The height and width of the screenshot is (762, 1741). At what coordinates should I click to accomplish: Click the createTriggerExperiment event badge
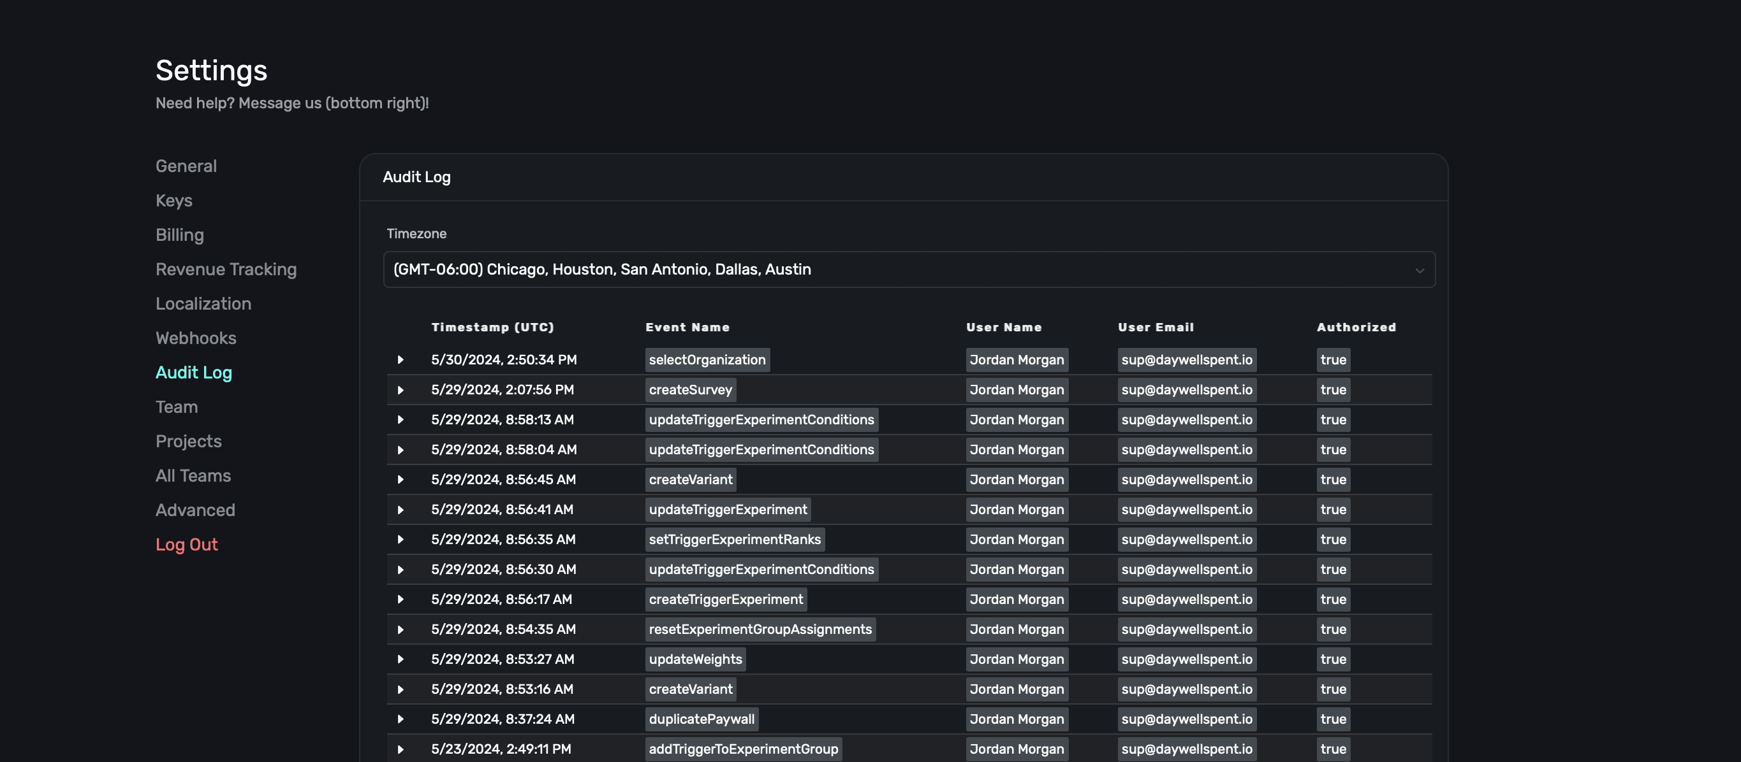tap(725, 600)
